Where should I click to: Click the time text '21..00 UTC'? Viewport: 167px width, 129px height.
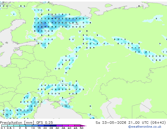[x=138, y=123]
